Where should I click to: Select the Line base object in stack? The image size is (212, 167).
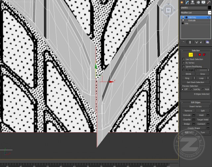(x=186, y=23)
